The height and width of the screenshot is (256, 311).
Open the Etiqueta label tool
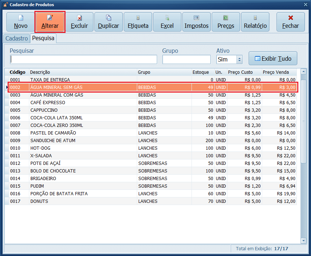[x=138, y=22]
